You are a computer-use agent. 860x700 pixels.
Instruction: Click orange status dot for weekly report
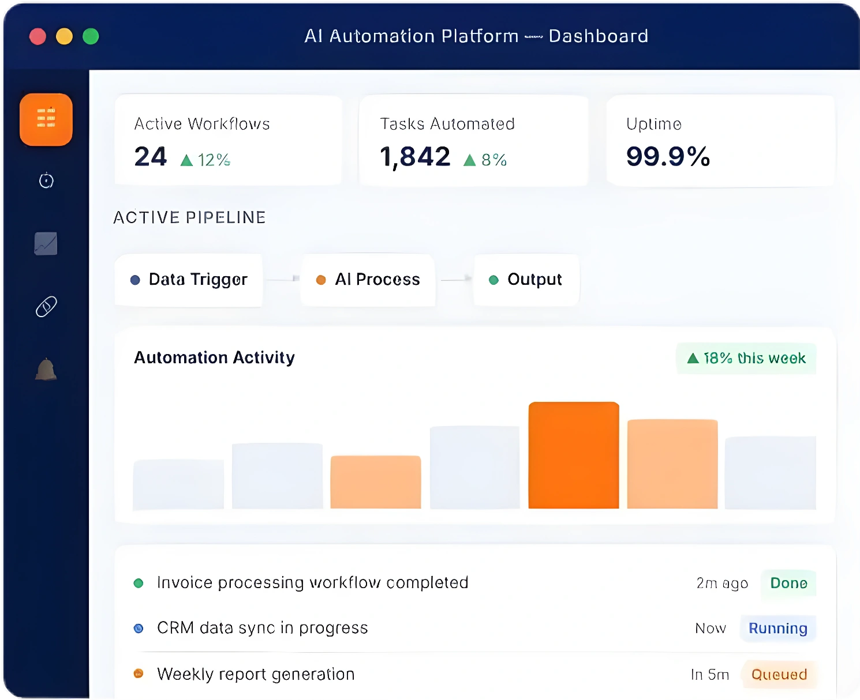(x=139, y=673)
